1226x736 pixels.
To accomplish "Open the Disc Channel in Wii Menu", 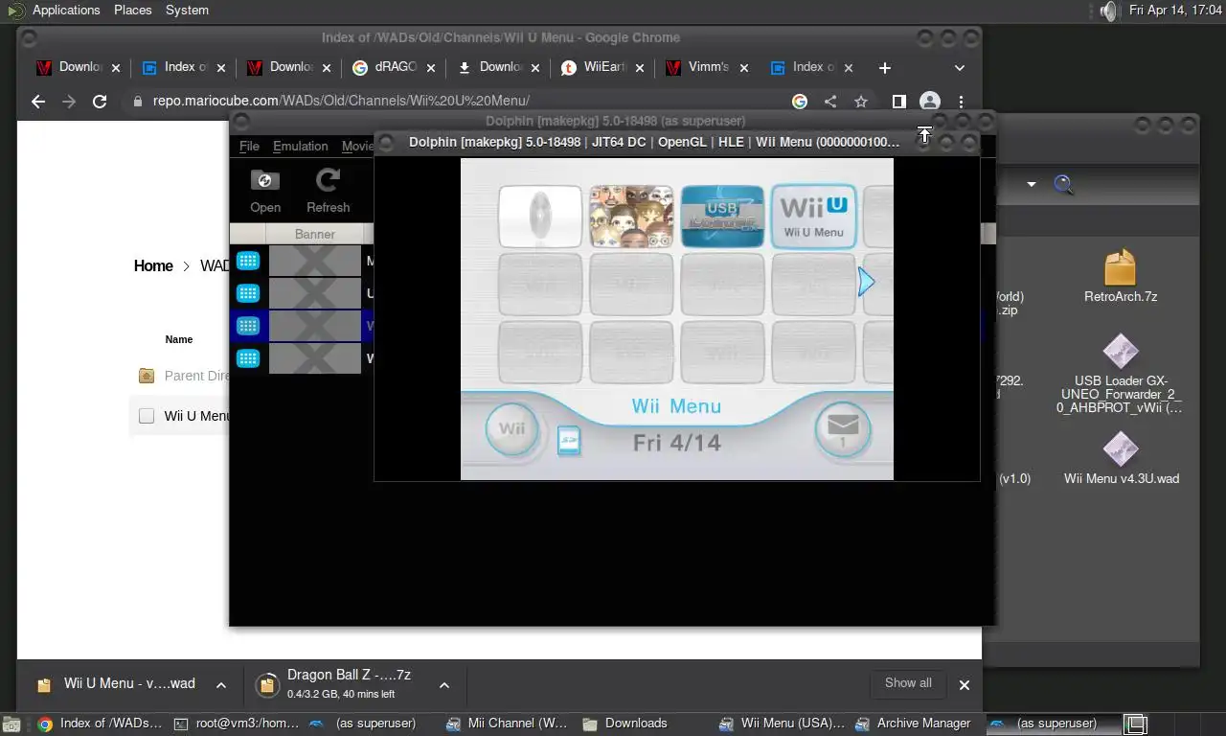I will (540, 217).
